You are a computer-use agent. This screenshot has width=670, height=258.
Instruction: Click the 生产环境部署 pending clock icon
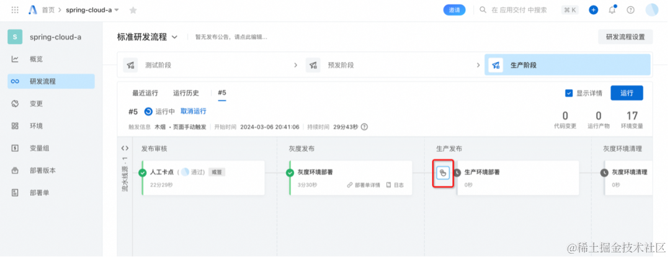(457, 172)
